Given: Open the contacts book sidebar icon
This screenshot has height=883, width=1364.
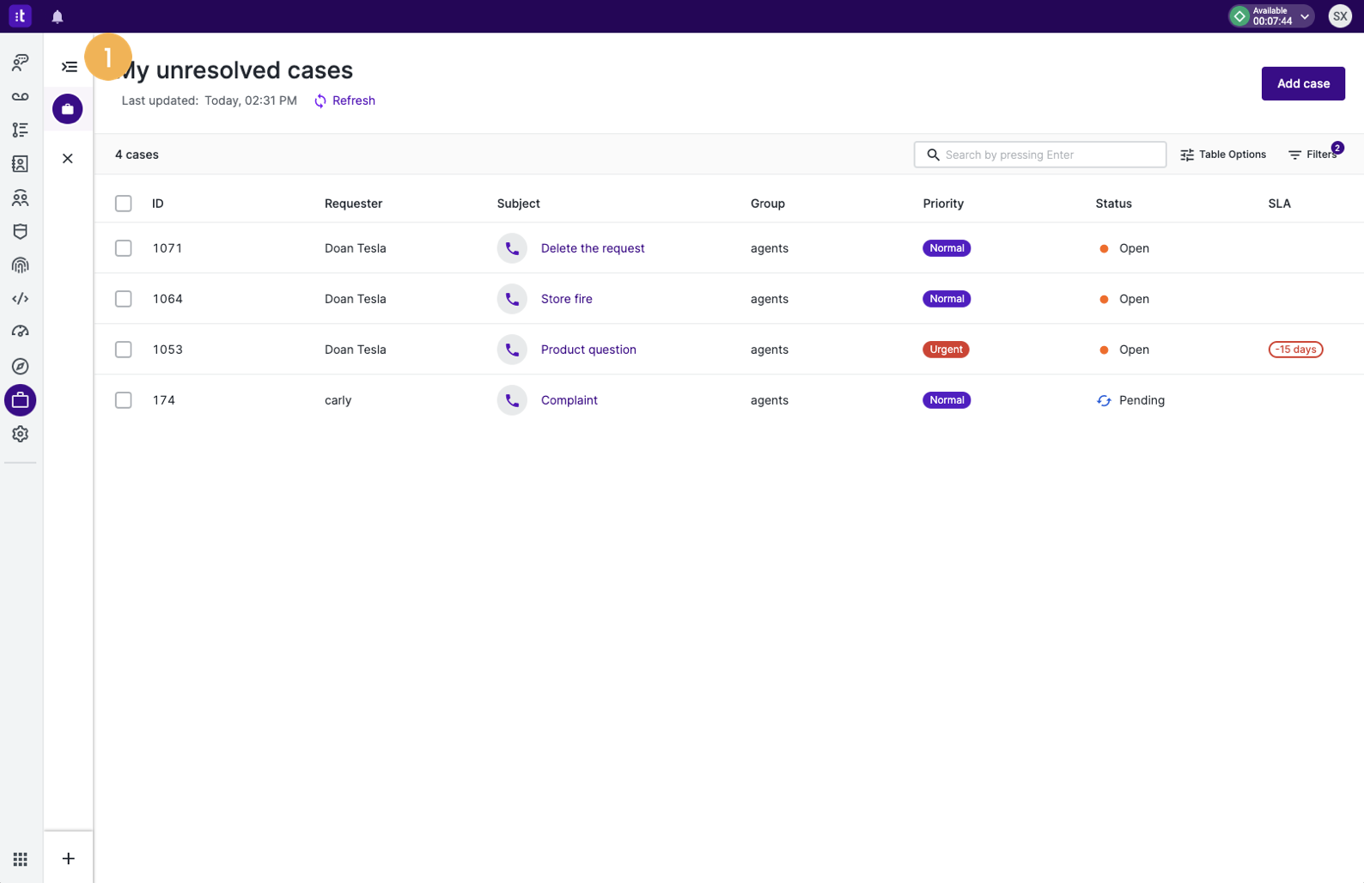Looking at the screenshot, I should [x=20, y=163].
